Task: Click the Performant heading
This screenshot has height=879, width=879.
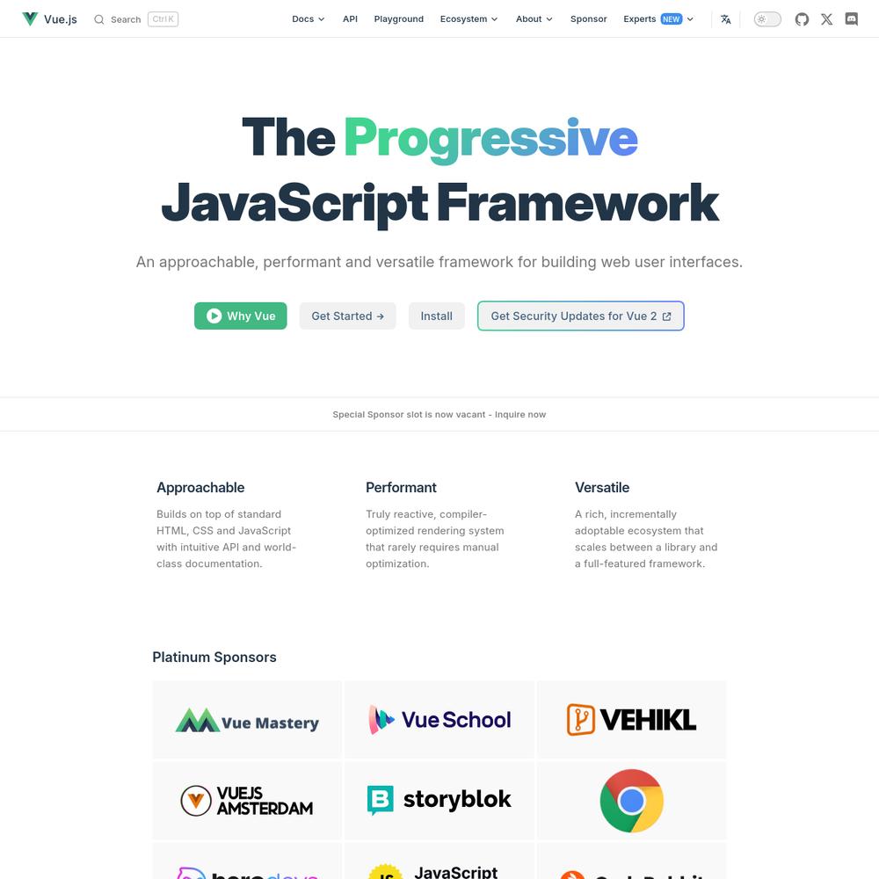Action: click(x=401, y=488)
